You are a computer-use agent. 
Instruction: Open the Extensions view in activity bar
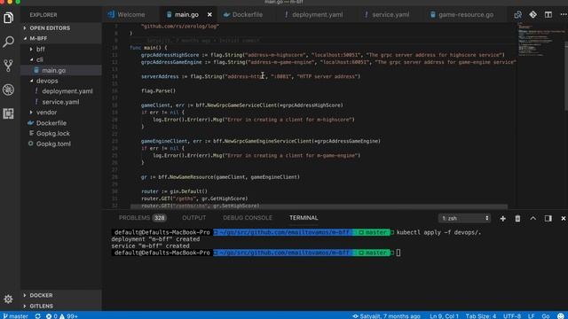pos(8,113)
